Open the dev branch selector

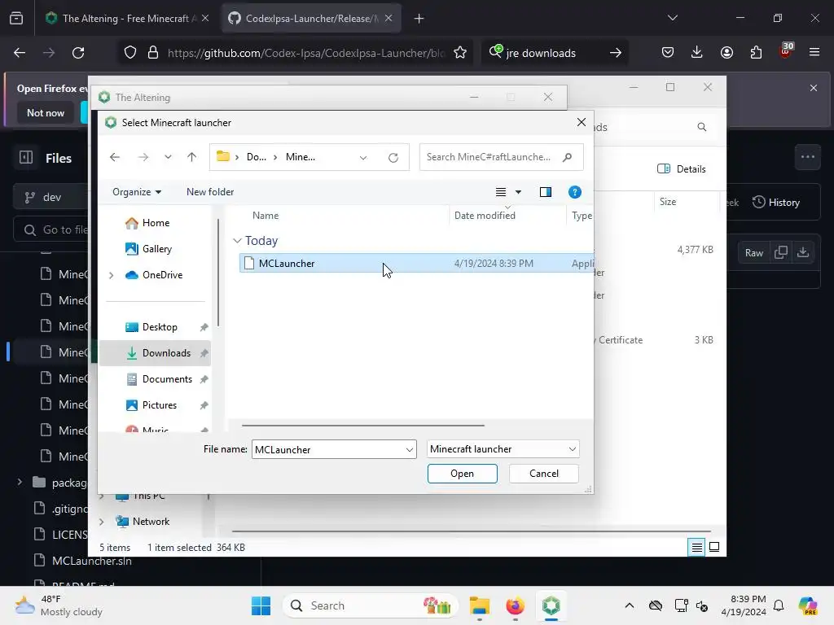pos(50,197)
